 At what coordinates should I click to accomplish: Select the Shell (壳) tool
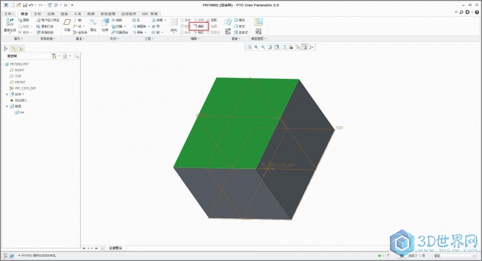point(156,26)
